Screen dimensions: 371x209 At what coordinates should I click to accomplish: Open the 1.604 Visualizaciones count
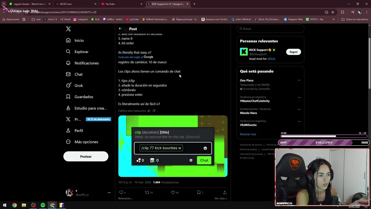click(x=166, y=182)
